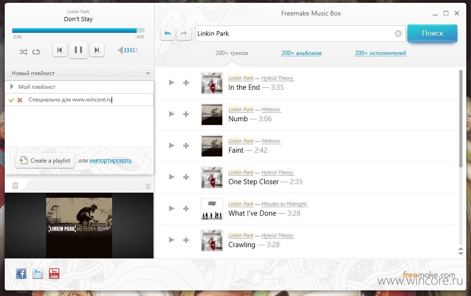The height and width of the screenshot is (296, 471).
Task: Open Linkin Park link above Numb
Action: tap(241, 109)
